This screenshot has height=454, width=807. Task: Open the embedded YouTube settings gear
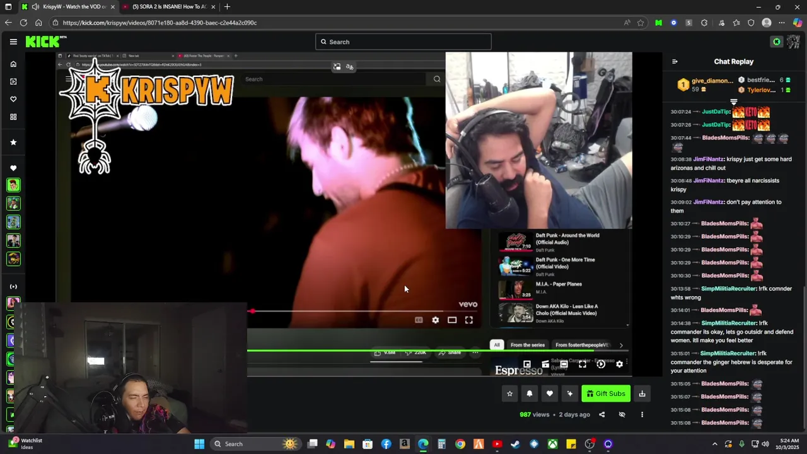click(435, 320)
